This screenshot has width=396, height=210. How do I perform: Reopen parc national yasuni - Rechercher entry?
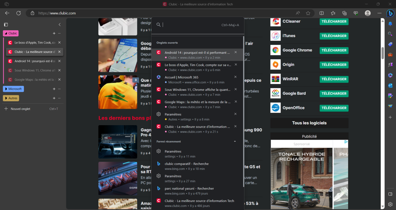[x=197, y=191]
